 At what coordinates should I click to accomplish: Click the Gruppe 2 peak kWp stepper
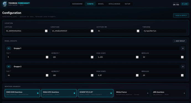(x=137, y=75)
